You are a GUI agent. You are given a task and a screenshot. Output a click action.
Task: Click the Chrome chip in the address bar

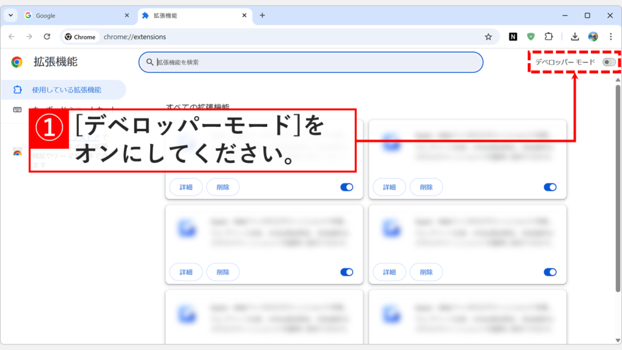coord(80,36)
